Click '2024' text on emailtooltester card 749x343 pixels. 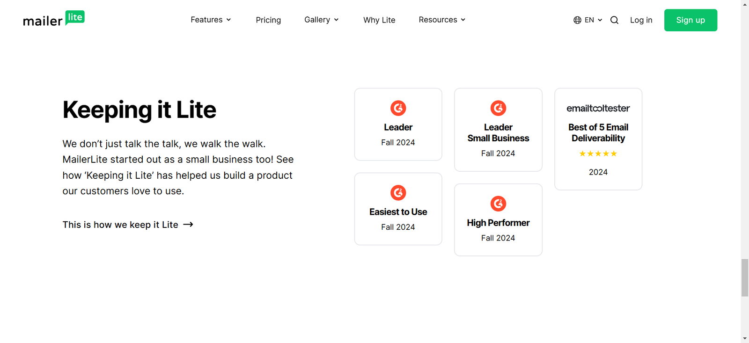(598, 172)
